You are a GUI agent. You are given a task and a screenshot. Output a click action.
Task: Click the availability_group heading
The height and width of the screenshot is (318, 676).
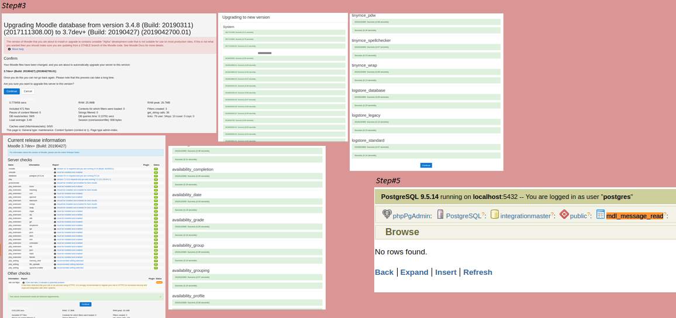(188, 245)
